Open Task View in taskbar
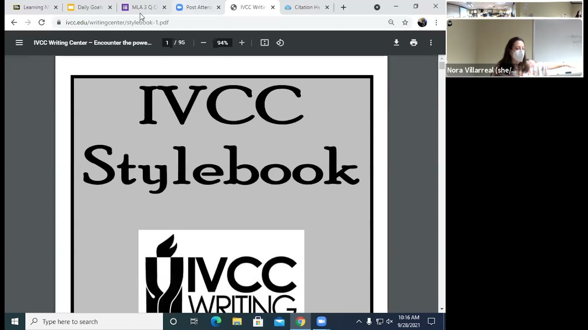Viewport: 588px width, 330px height. click(194, 321)
